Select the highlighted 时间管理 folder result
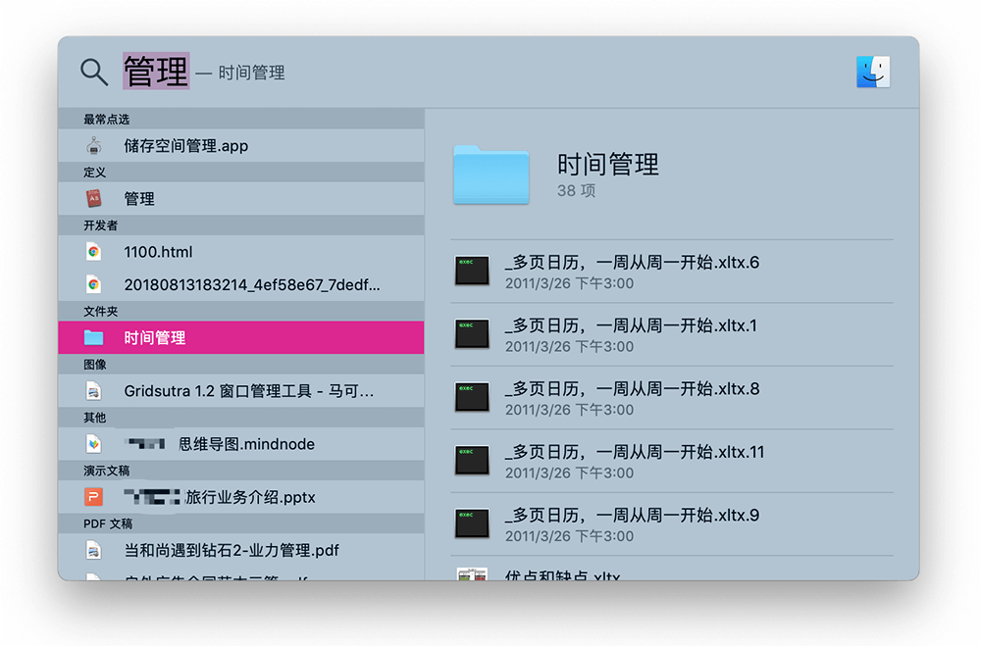 coord(241,337)
